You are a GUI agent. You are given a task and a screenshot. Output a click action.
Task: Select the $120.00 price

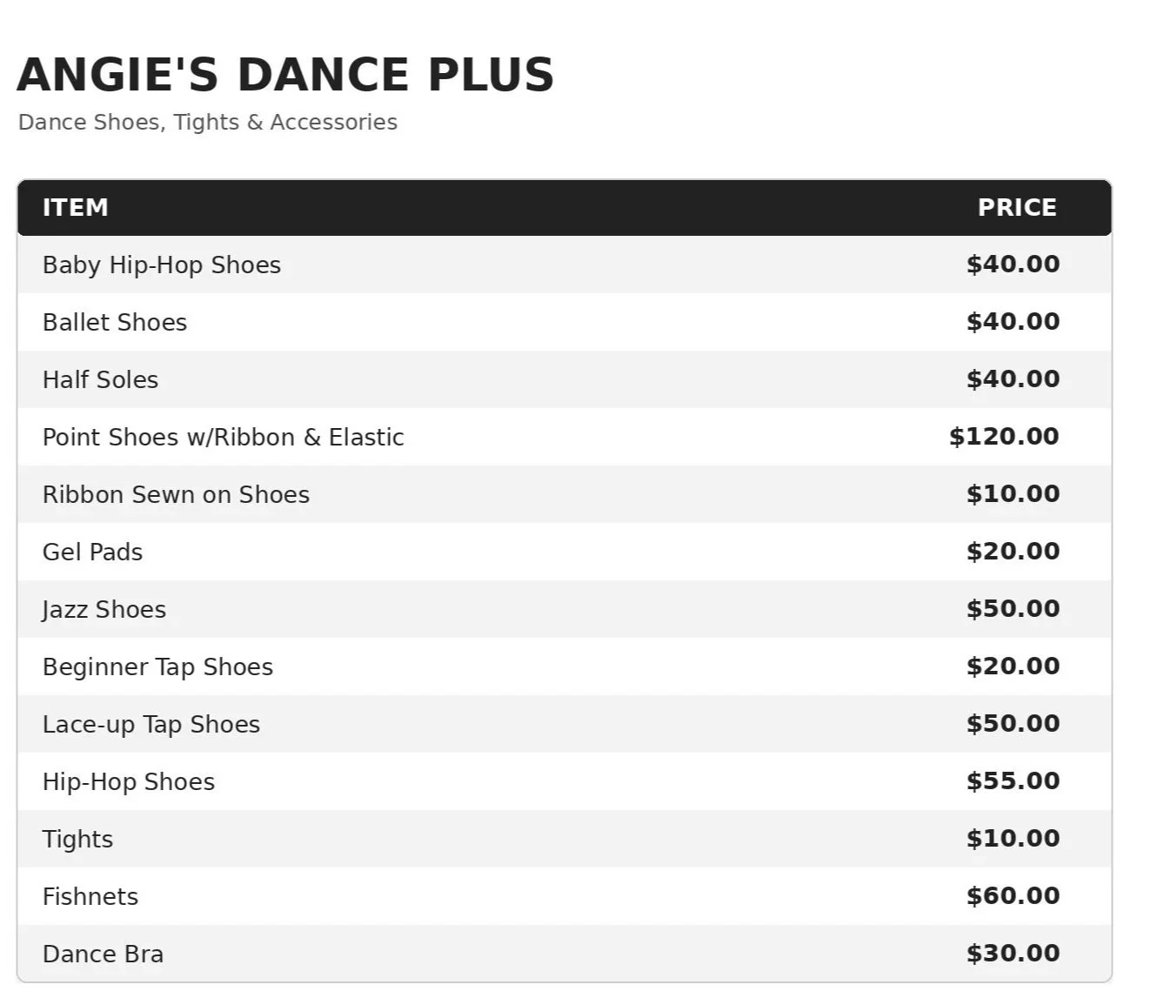1005,437
